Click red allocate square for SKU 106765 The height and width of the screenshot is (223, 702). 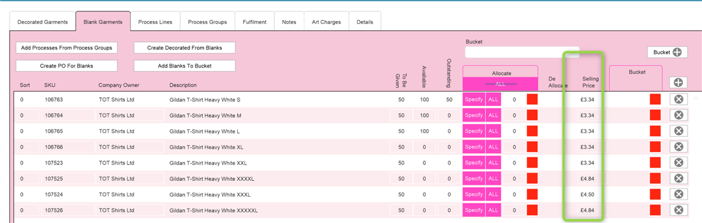pos(533,131)
